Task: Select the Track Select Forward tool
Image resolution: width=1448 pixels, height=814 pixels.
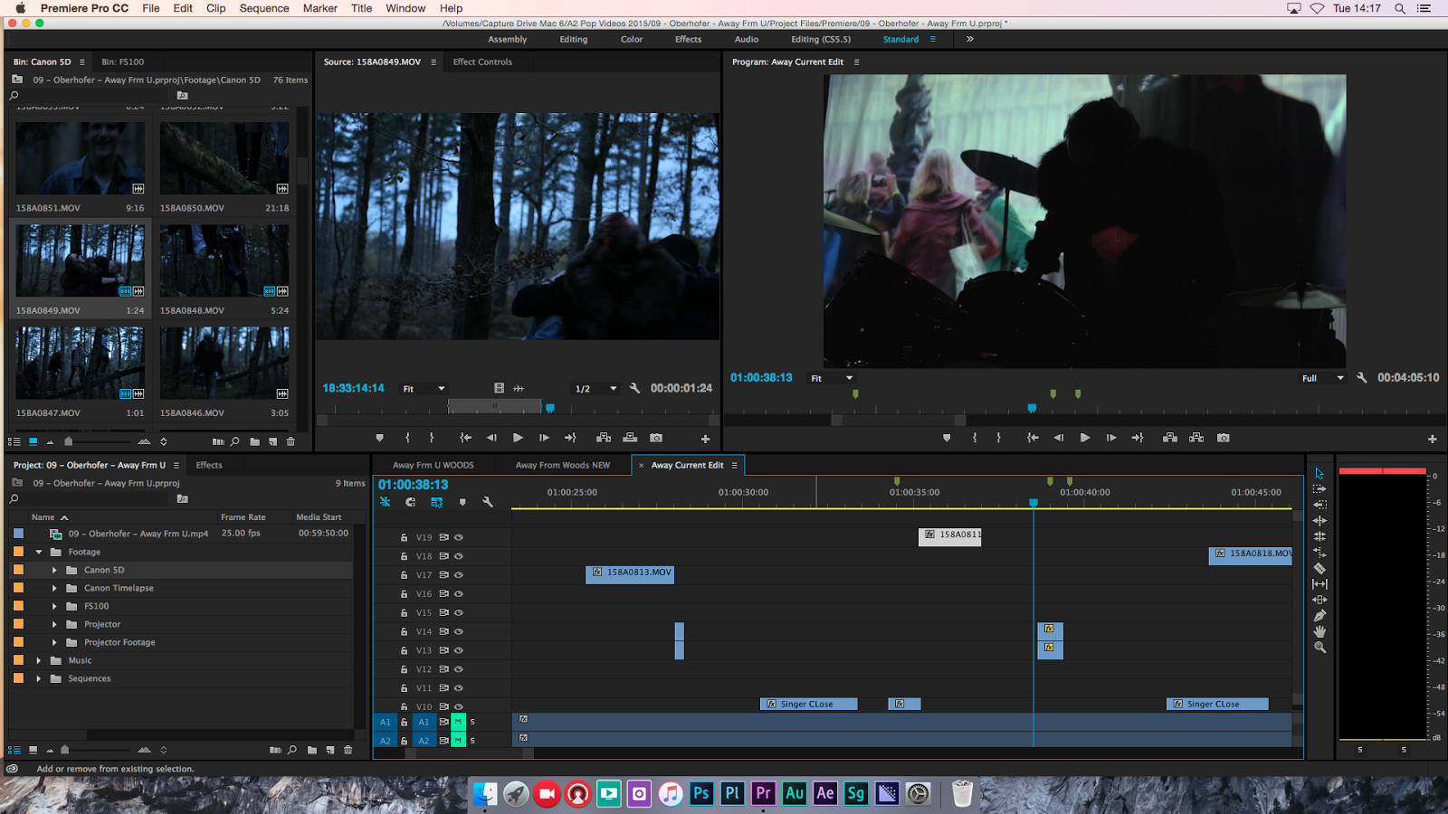Action: 1319,489
